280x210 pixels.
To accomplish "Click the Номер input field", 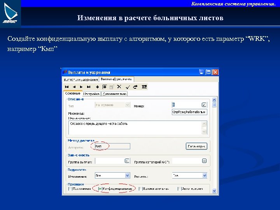I will point(187,105).
